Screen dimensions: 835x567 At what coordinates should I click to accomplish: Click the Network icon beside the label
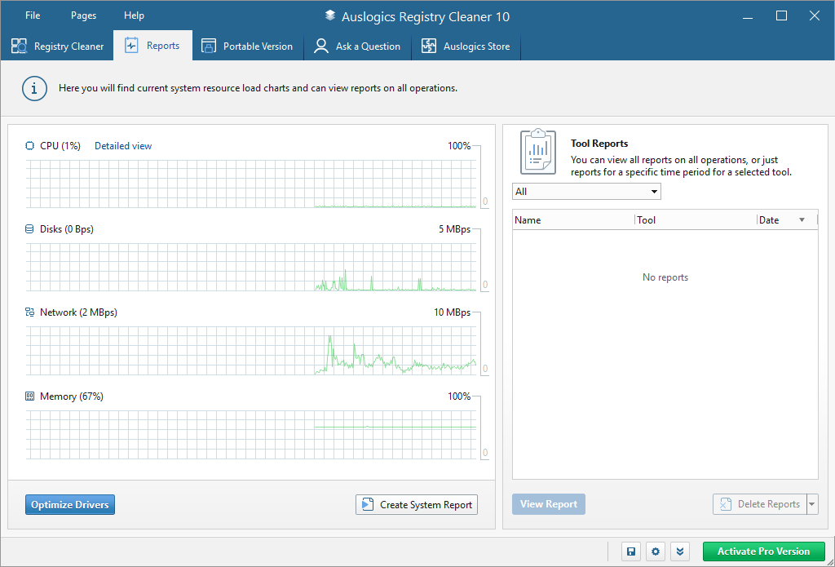(x=30, y=312)
